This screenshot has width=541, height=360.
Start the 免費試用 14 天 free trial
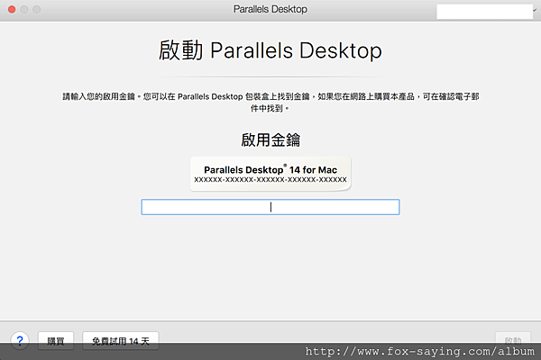[x=121, y=341]
